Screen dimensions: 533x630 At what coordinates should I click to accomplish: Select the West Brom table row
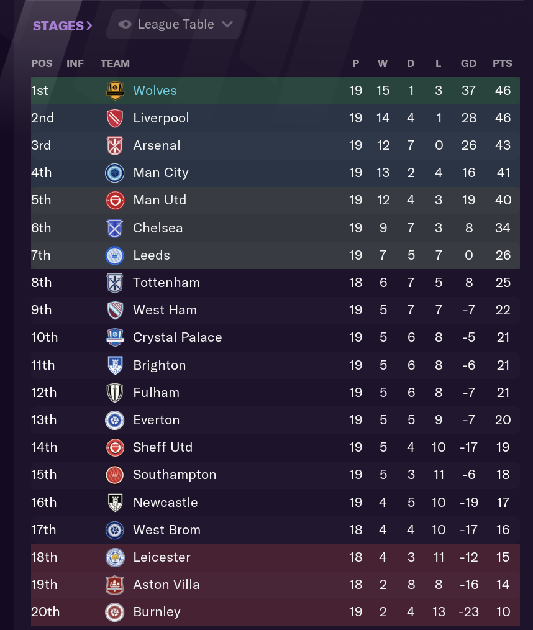pos(275,529)
